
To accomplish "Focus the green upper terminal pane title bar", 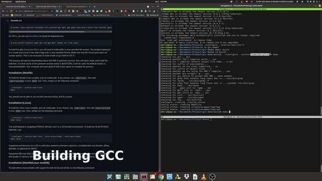I will pyautogui.click(x=242, y=9).
